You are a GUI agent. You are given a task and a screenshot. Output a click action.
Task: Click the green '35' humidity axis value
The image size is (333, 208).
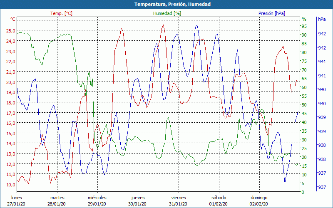click(x=304, y=131)
